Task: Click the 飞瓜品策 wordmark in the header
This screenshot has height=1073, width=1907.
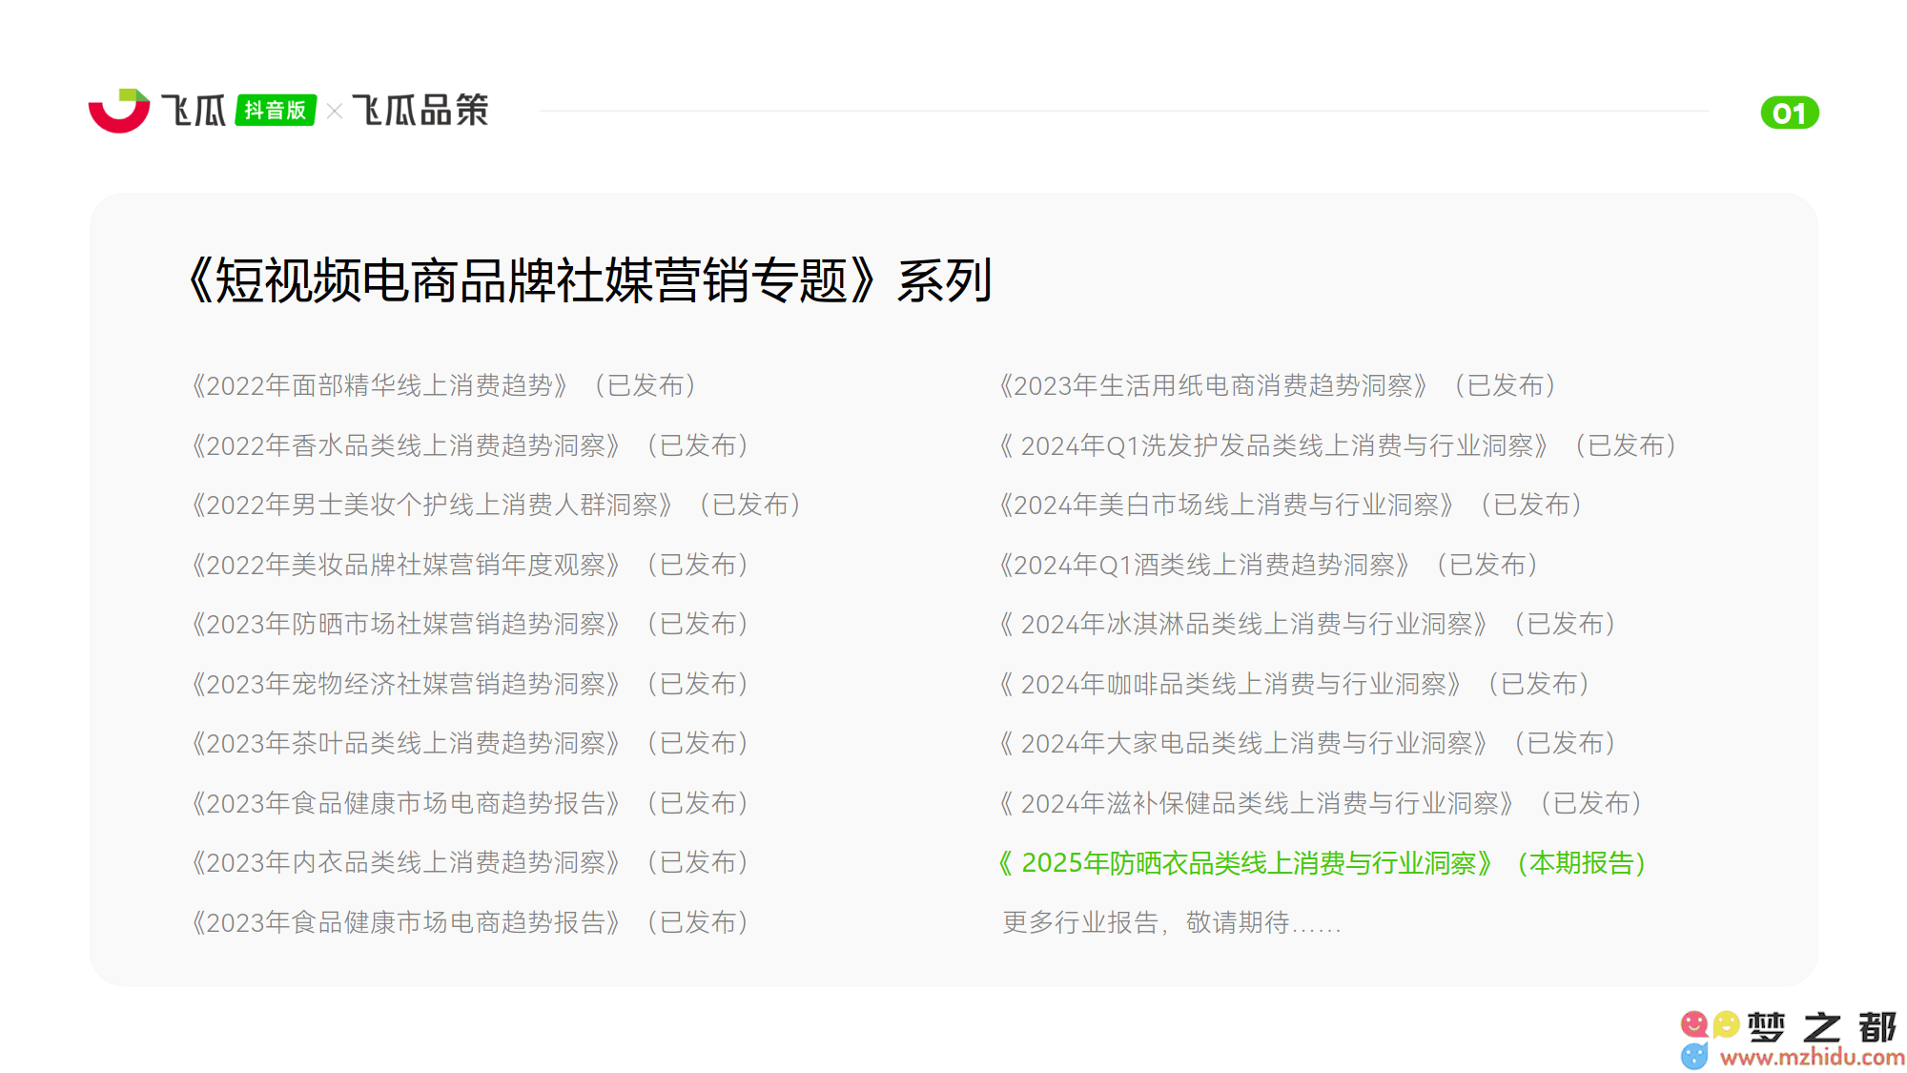Action: point(420,111)
